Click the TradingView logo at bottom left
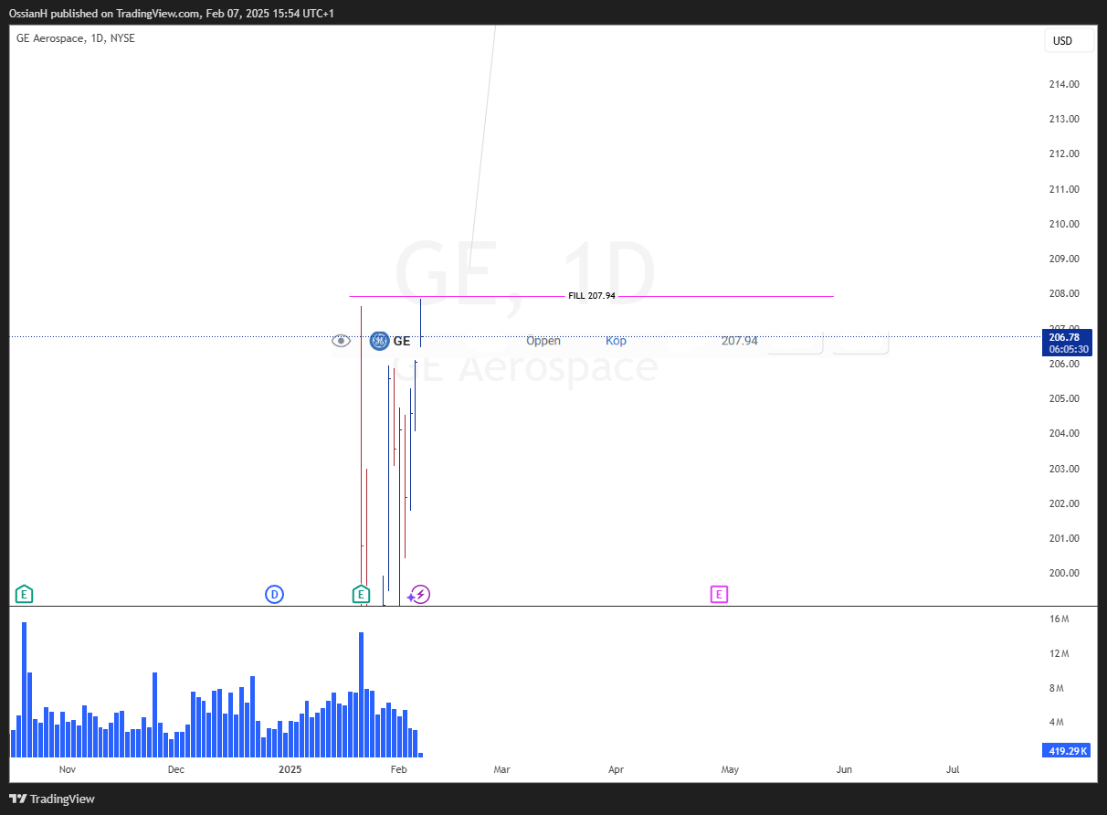1107x815 pixels. pyautogui.click(x=52, y=799)
